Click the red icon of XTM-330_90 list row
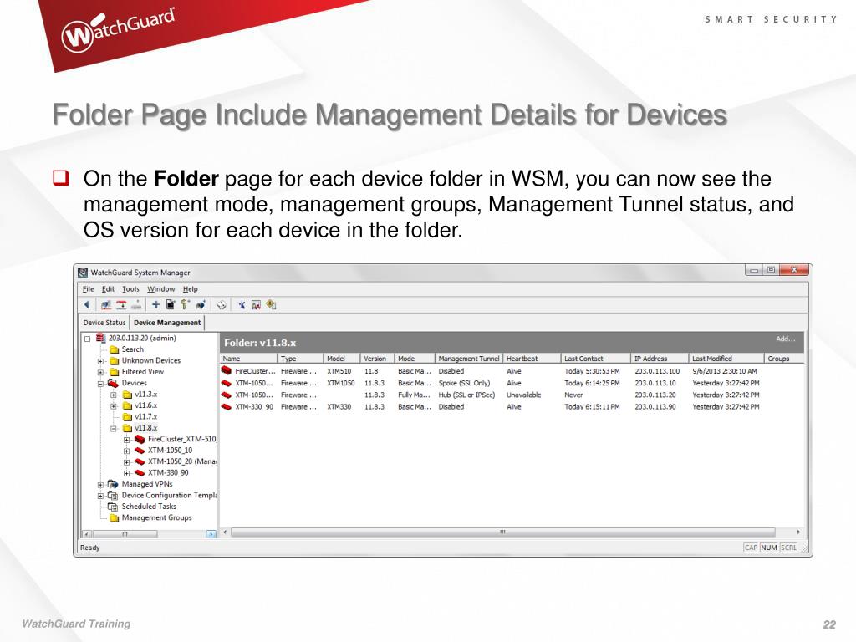The width and height of the screenshot is (856, 642). [x=227, y=407]
